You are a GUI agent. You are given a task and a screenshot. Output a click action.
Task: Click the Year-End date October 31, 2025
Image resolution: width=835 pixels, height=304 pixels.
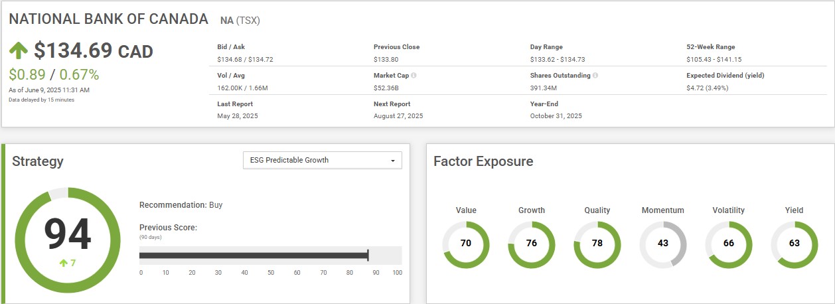pos(556,116)
